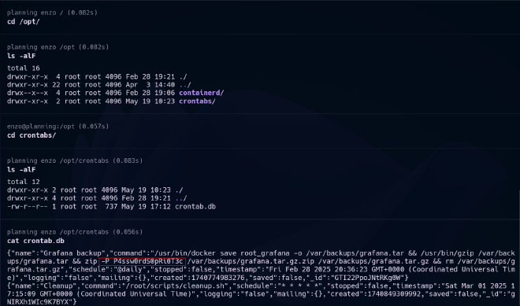Select the 'total 16' output line
The width and height of the screenshot is (520, 306).
(23, 68)
